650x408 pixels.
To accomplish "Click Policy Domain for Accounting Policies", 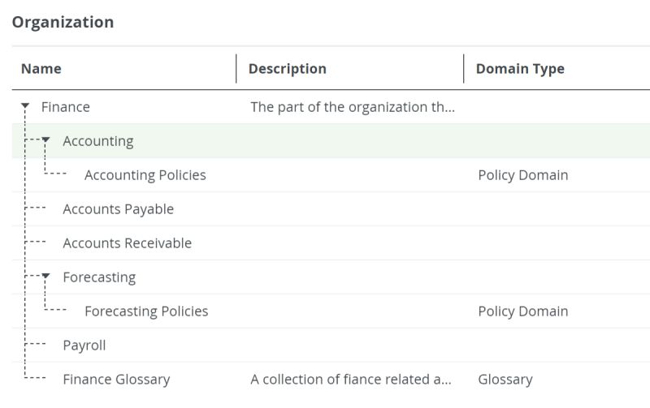I will tap(523, 175).
